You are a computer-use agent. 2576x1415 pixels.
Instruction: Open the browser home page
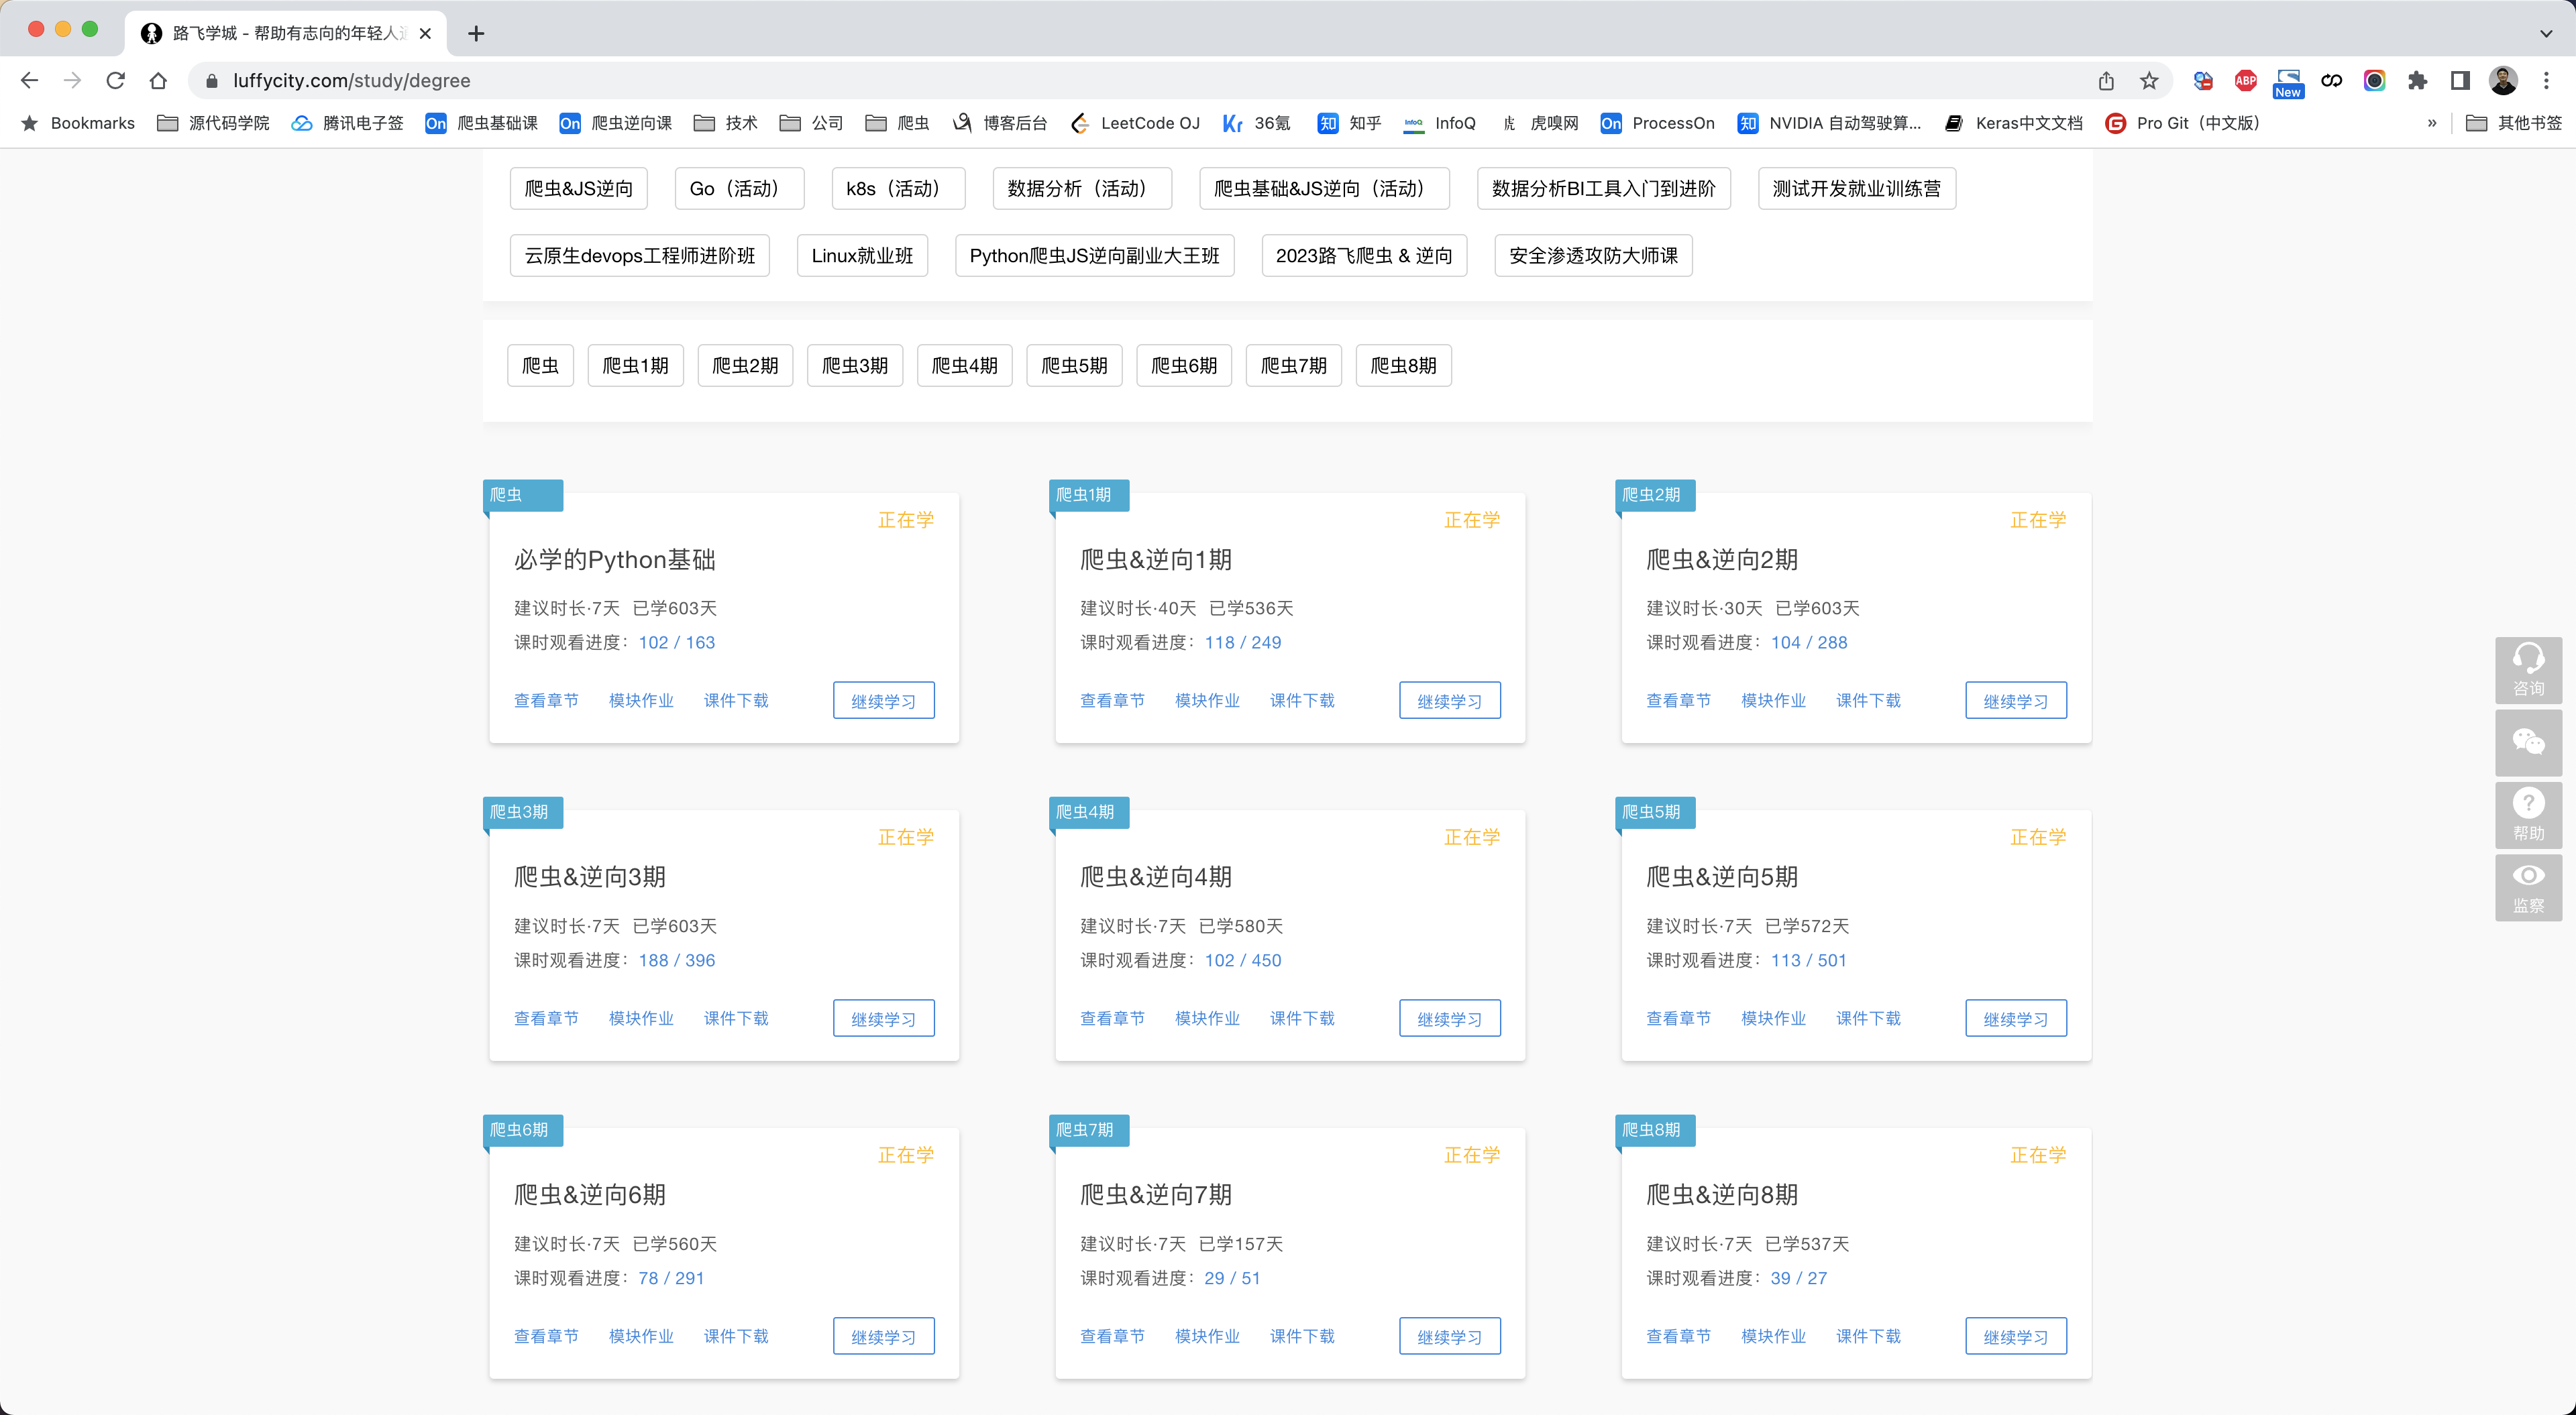coord(158,80)
